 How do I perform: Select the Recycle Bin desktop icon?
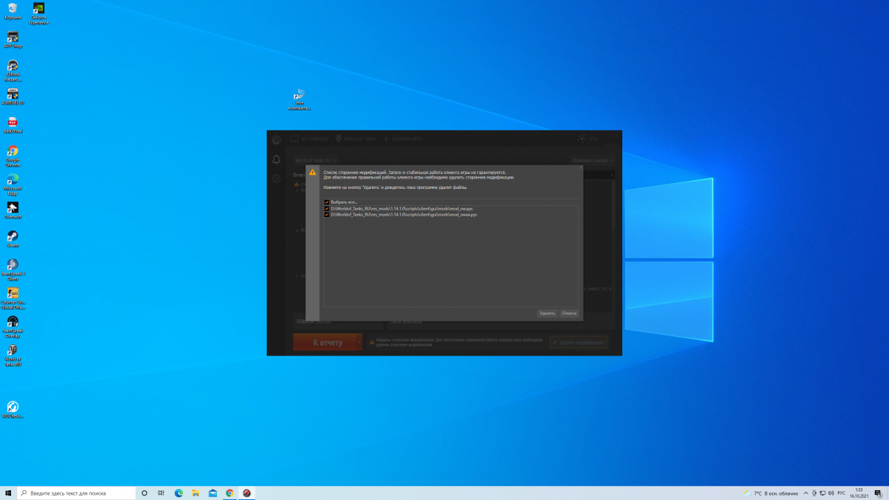[13, 9]
